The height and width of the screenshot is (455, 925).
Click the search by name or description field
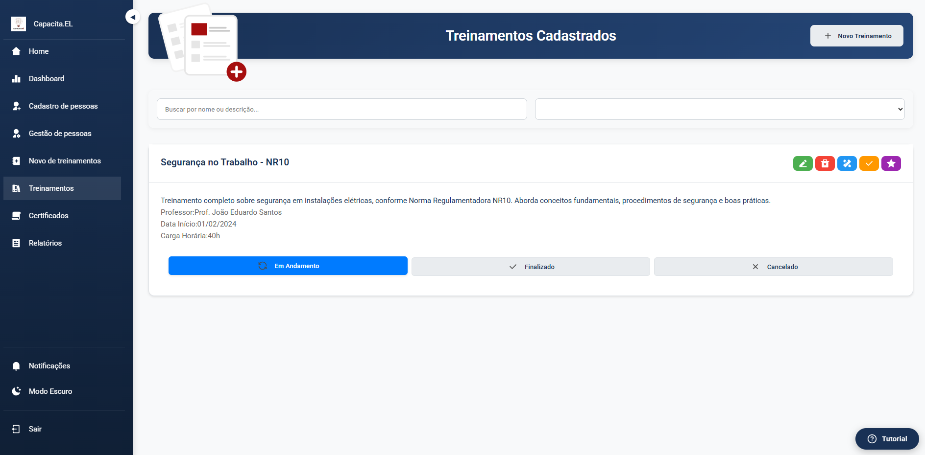[342, 109]
